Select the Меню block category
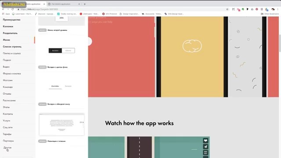 click(x=7, y=40)
